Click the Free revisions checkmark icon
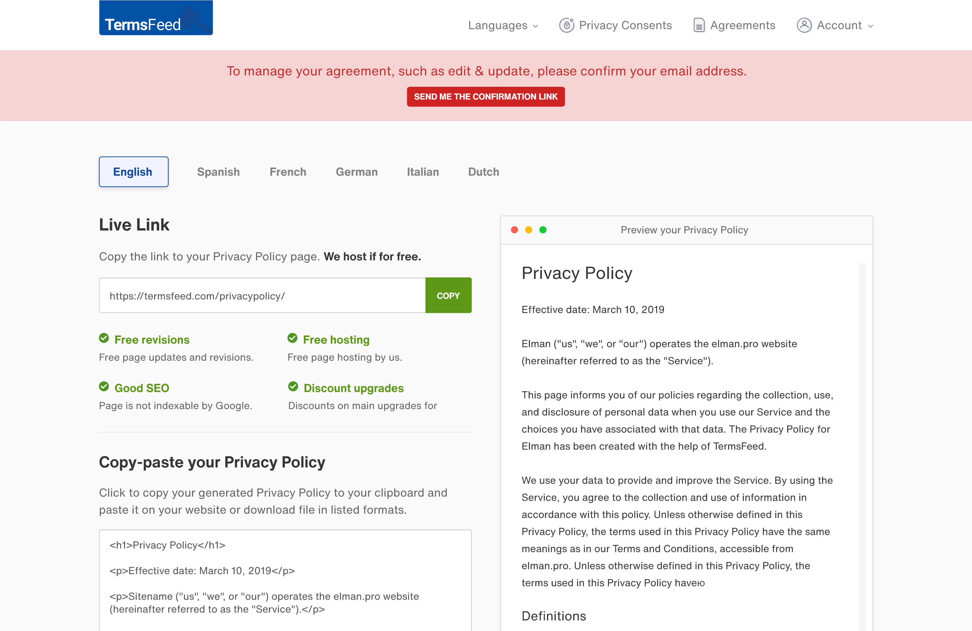 click(x=104, y=339)
